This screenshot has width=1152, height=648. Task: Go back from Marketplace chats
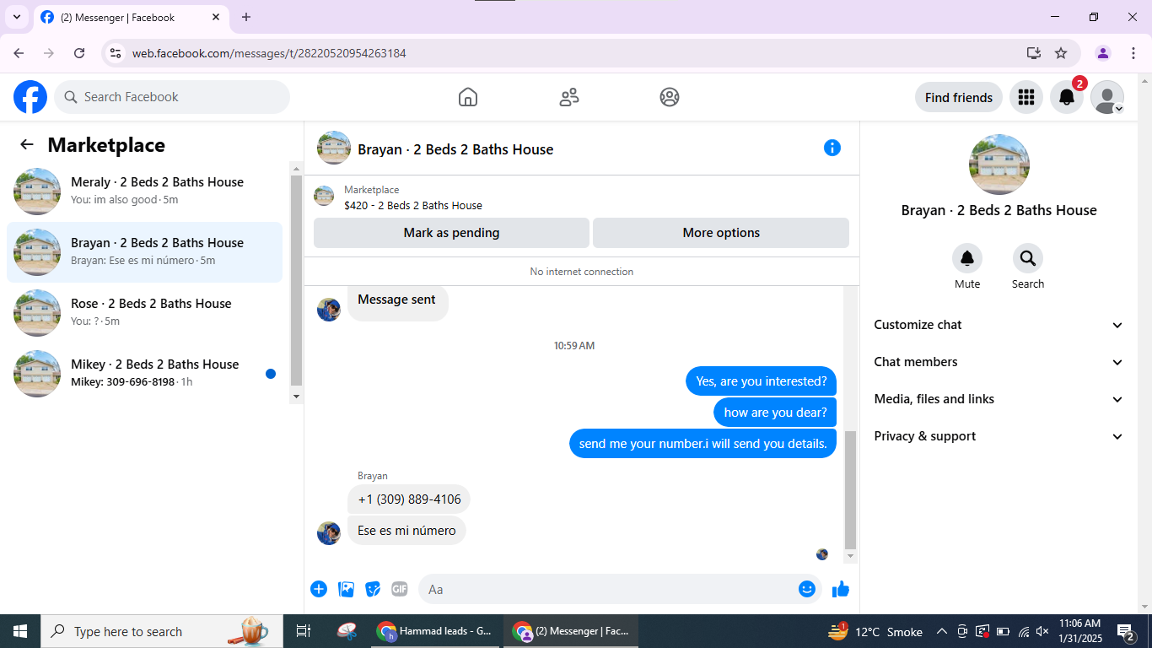[27, 144]
